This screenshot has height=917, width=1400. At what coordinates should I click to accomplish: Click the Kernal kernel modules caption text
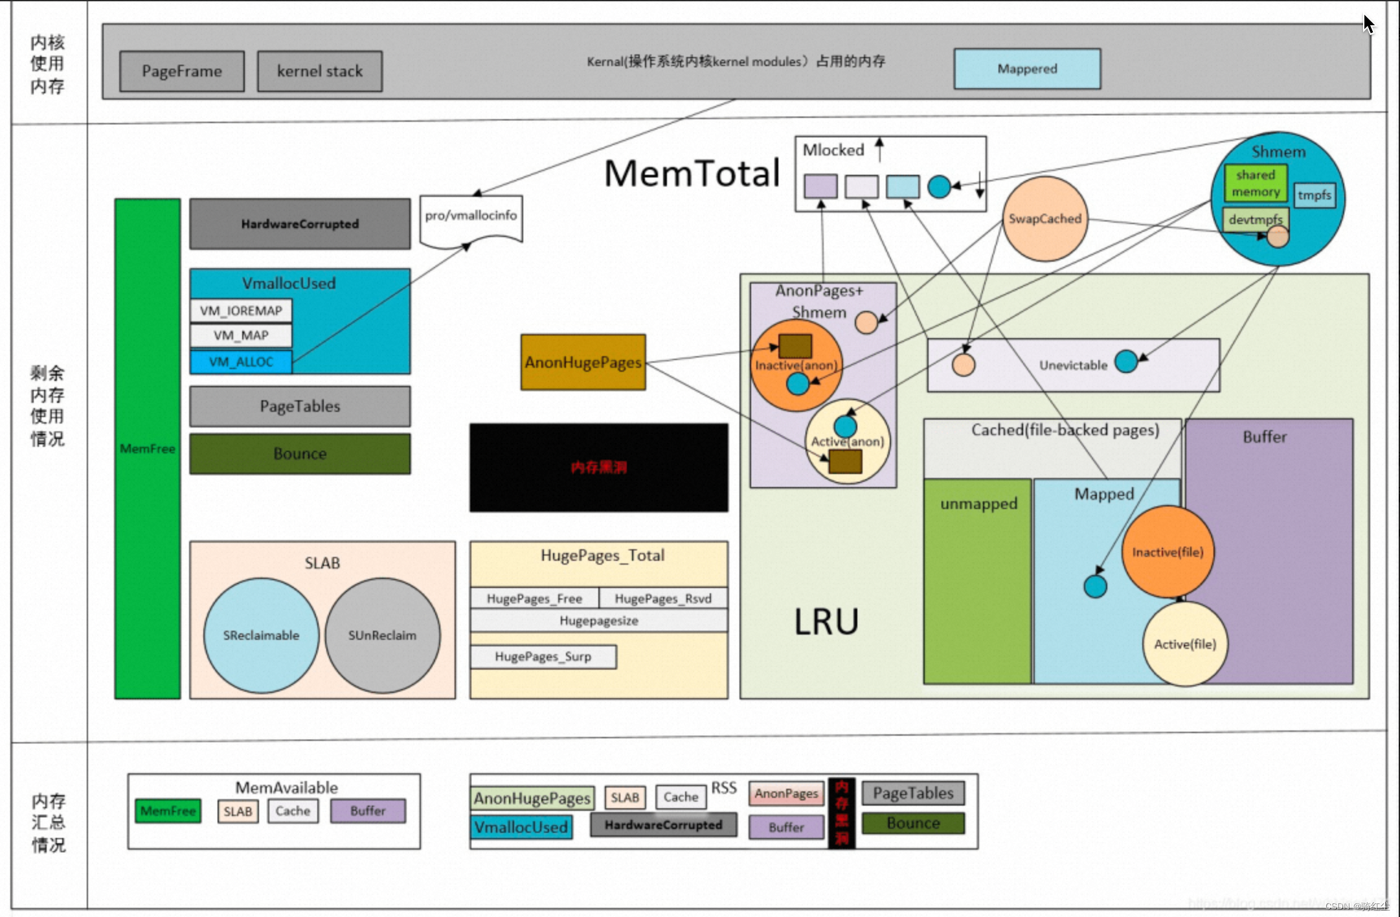[x=736, y=62]
